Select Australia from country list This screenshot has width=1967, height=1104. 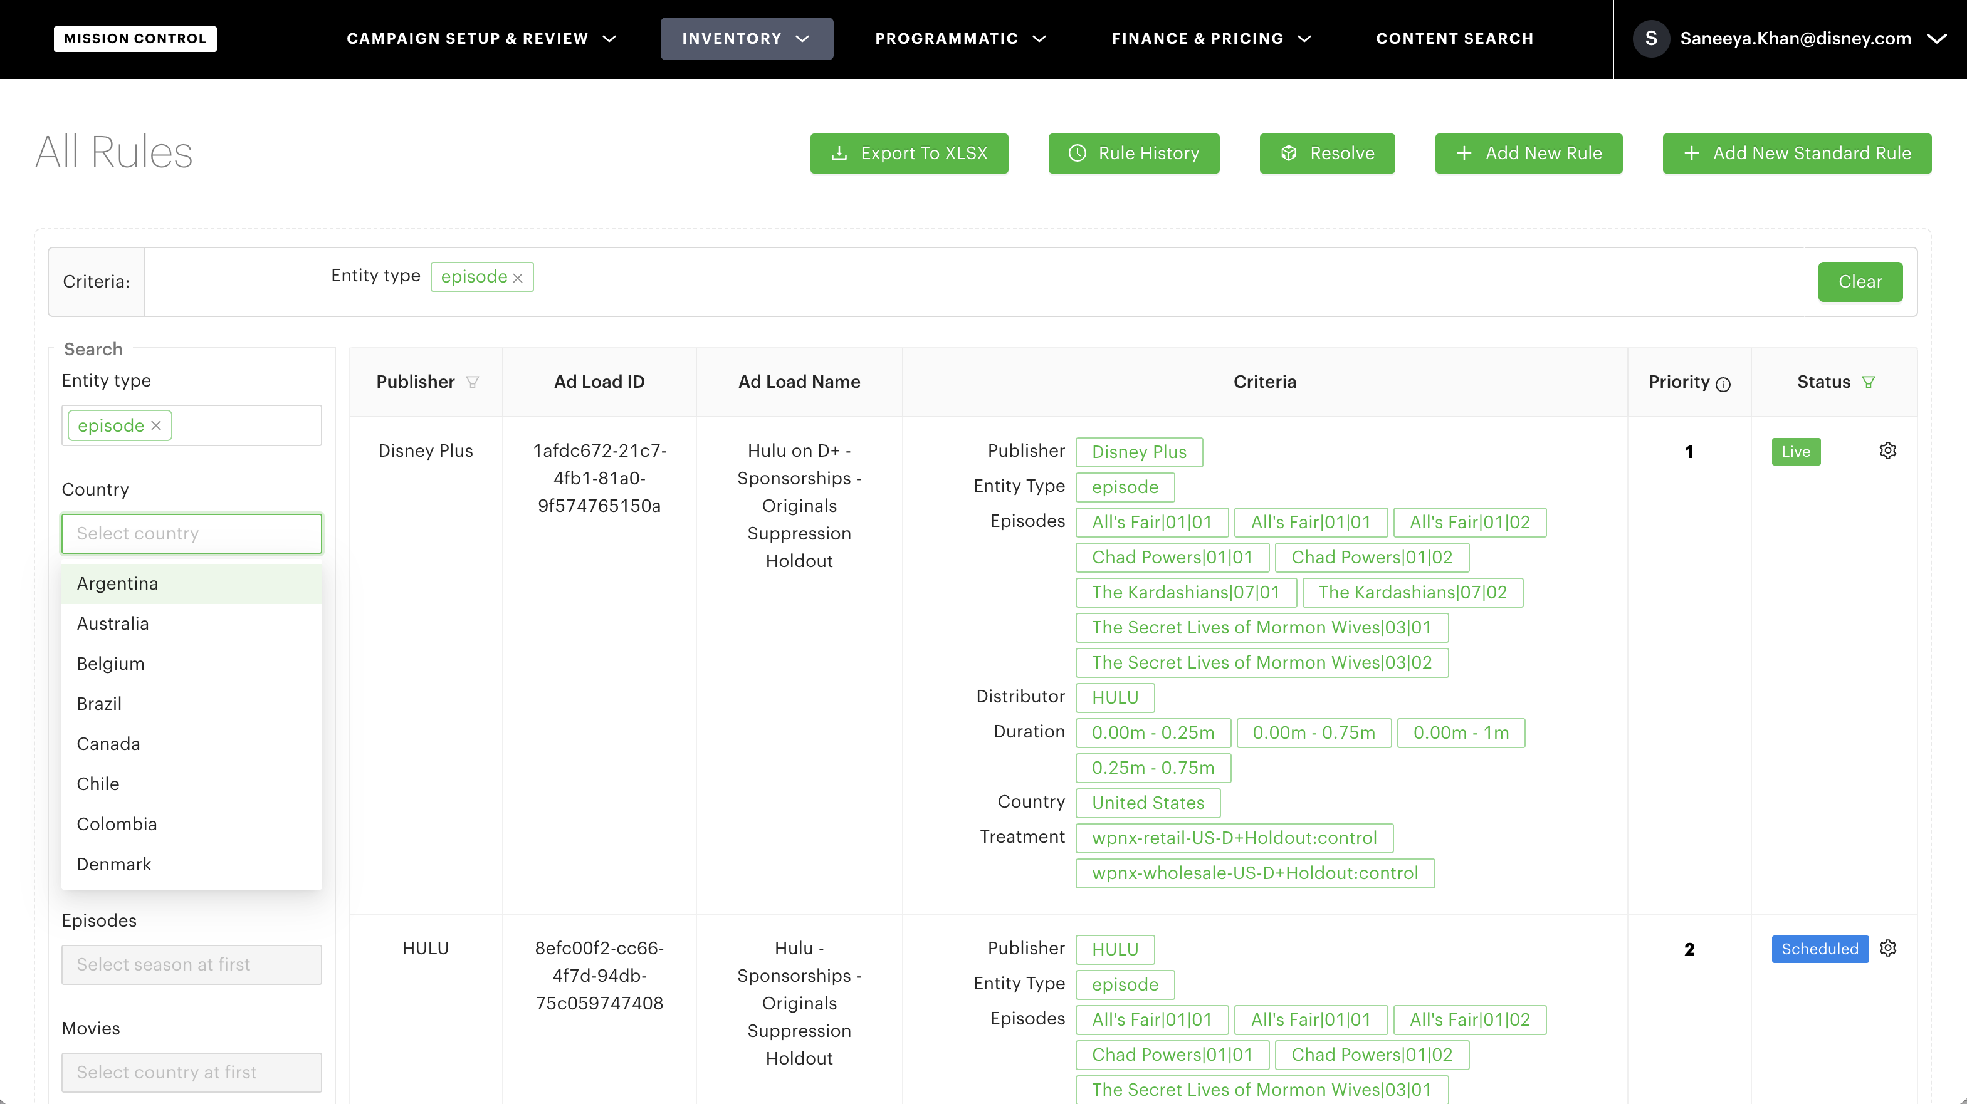pyautogui.click(x=192, y=624)
